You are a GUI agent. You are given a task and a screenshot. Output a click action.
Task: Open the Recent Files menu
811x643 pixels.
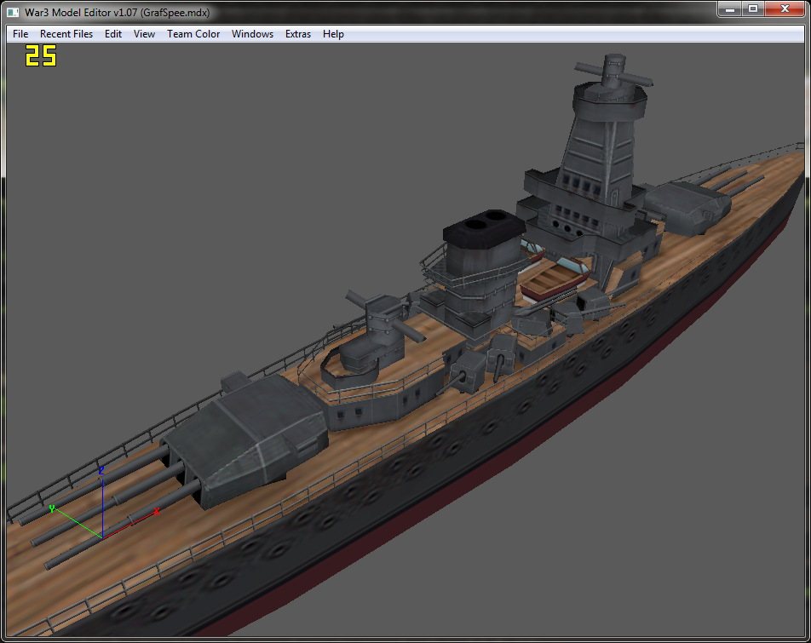(x=66, y=34)
